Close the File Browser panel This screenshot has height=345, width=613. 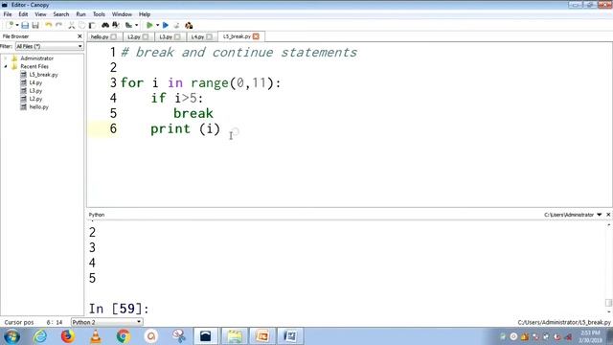pos(79,36)
